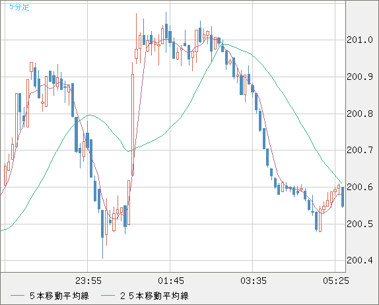Click the 5本移動平均線 legend label

(59, 296)
